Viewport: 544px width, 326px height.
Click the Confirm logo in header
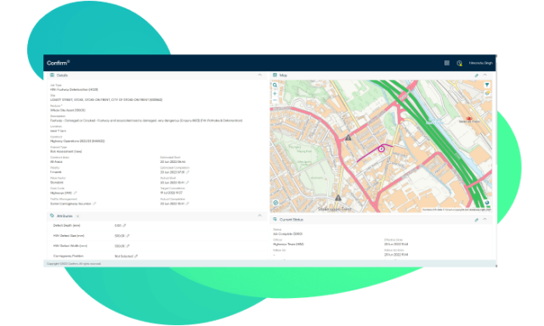click(x=59, y=63)
